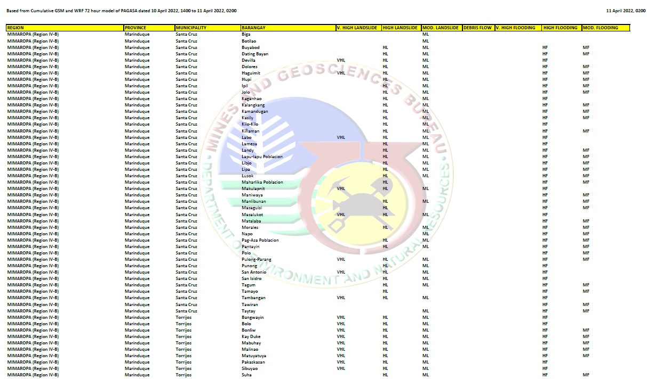Click the barangay name Hupi
Screen dimensions: 647x379
click(x=246, y=79)
